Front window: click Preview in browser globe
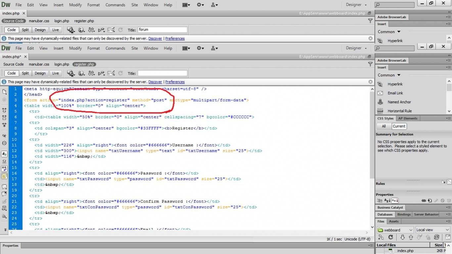 tap(81, 73)
